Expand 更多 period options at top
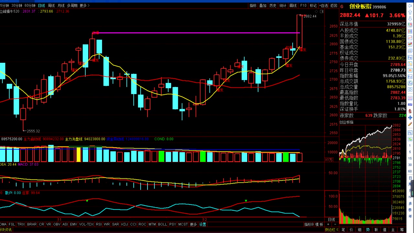This screenshot has width=414, height=233. 84,6
